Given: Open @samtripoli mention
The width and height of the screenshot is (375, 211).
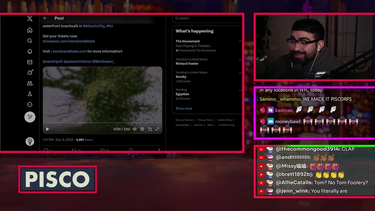Looking at the screenshot, I should tap(52, 62).
